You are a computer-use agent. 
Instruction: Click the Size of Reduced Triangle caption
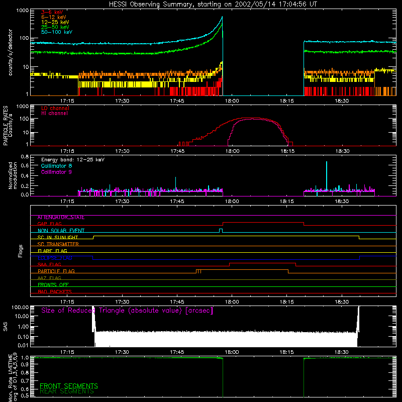[127, 311]
